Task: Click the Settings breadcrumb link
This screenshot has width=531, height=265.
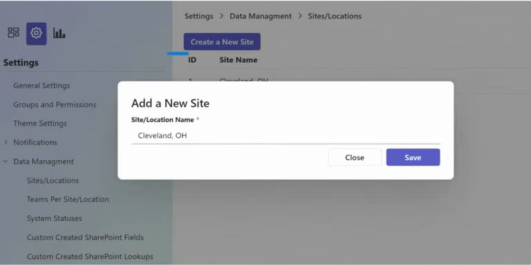Action: click(x=199, y=16)
